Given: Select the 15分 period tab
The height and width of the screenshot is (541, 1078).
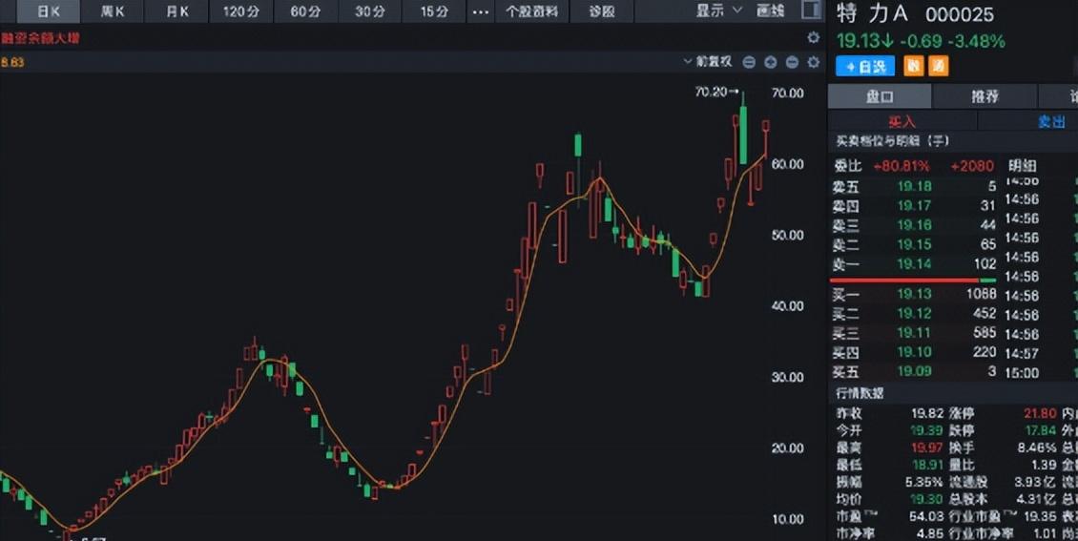Looking at the screenshot, I should [434, 11].
